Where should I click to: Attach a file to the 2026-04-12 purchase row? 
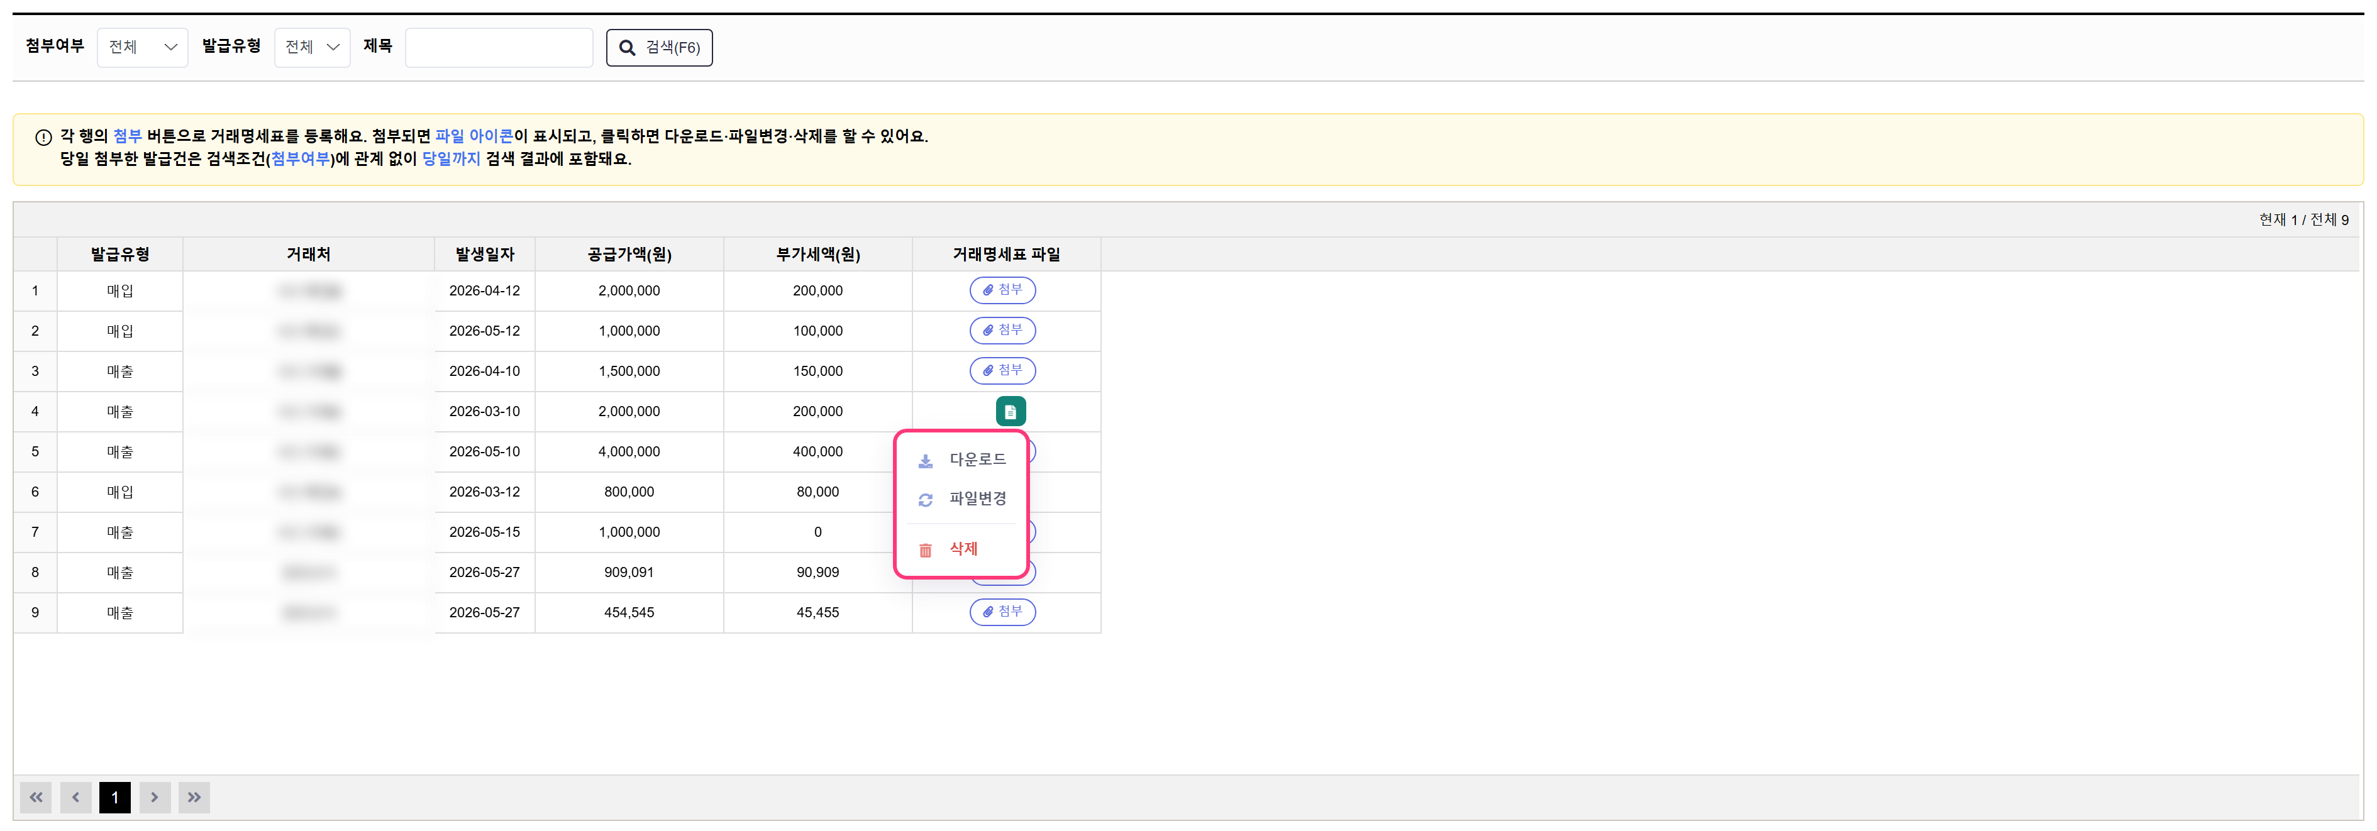point(1002,290)
